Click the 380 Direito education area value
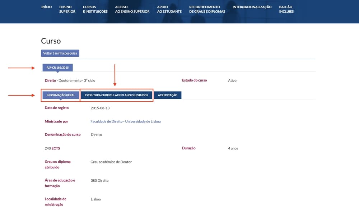This screenshot has height=208, width=359. click(x=99, y=181)
